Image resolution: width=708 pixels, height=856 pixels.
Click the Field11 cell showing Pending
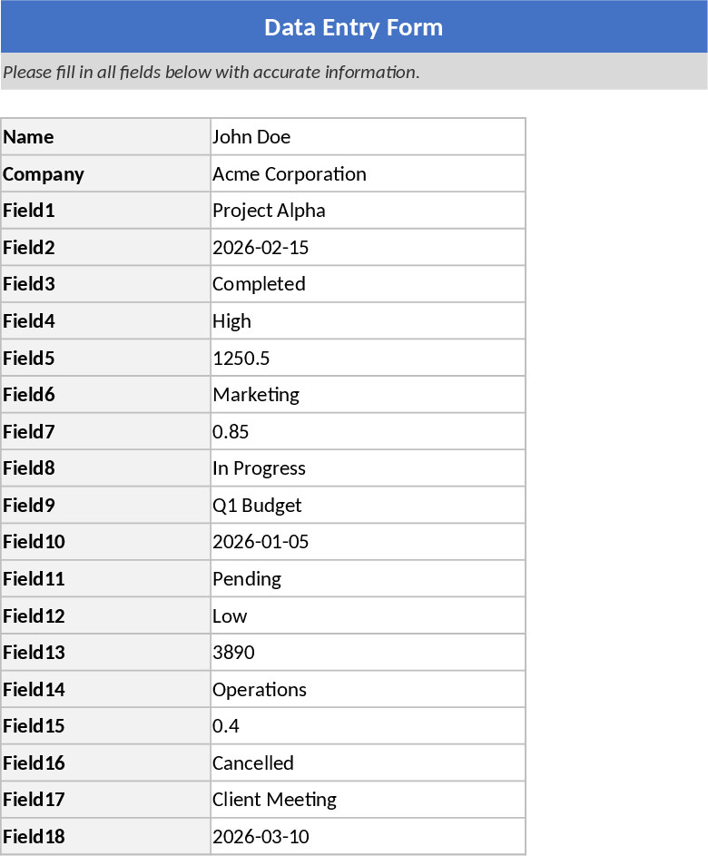(368, 579)
